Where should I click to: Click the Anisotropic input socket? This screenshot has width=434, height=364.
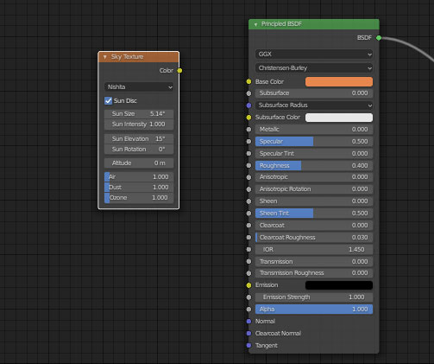pyautogui.click(x=248, y=177)
